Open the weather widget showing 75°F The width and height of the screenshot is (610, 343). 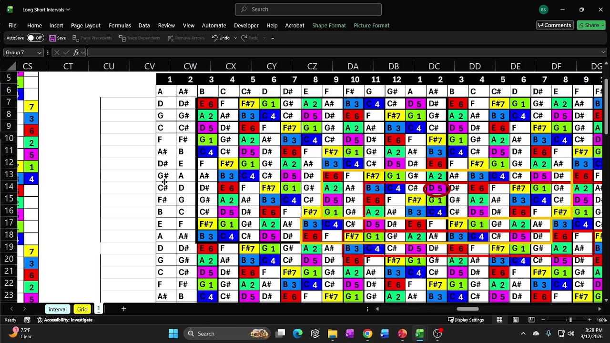point(20,333)
